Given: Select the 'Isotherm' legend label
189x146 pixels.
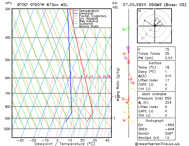Looking at the screenshot, I should [86, 24].
